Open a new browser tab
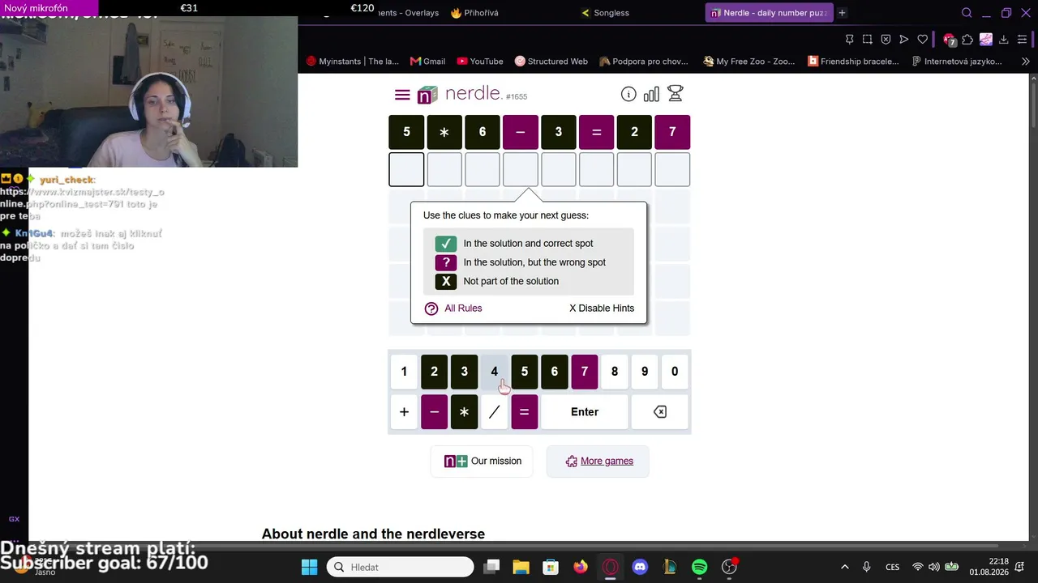1038x583 pixels. (842, 13)
